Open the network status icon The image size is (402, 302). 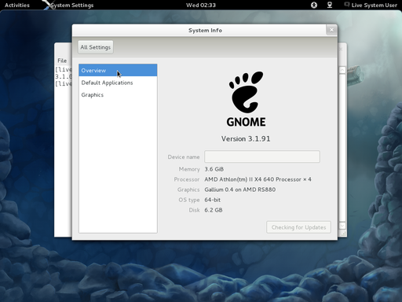[330, 5]
